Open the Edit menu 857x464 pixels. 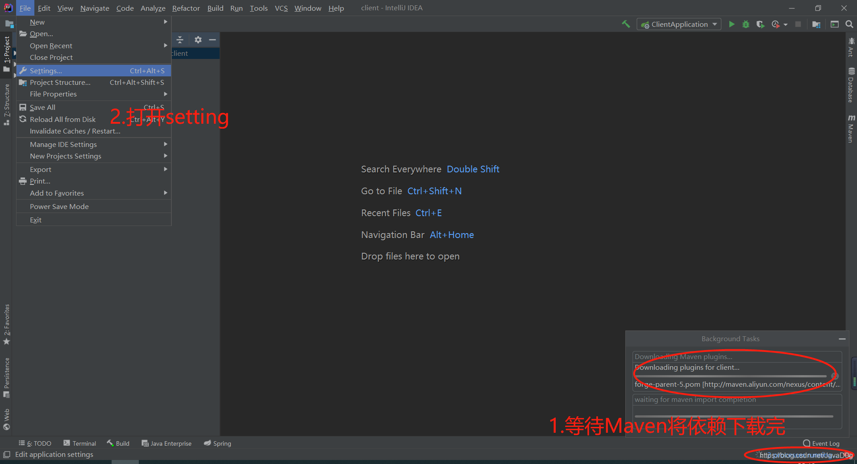tap(44, 8)
